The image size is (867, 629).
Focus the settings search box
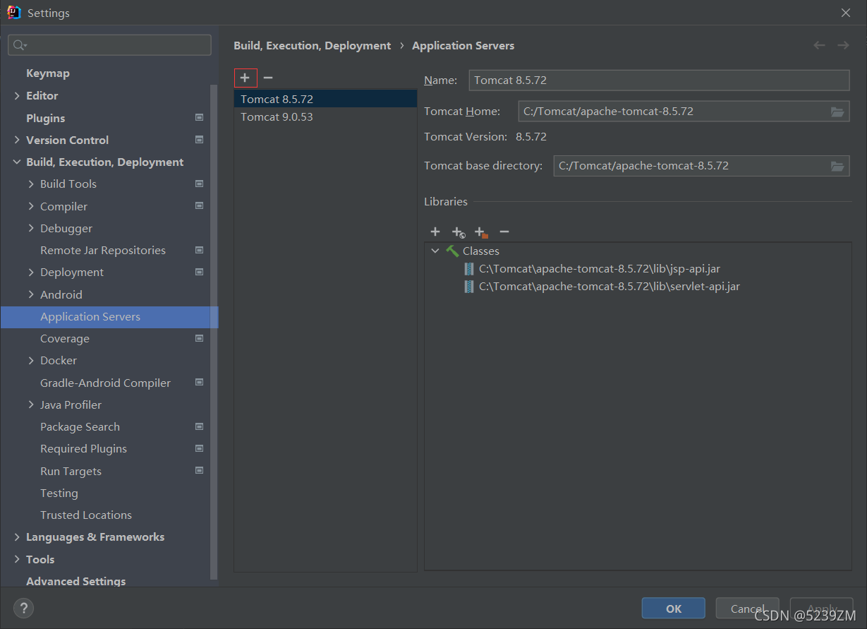pos(109,45)
